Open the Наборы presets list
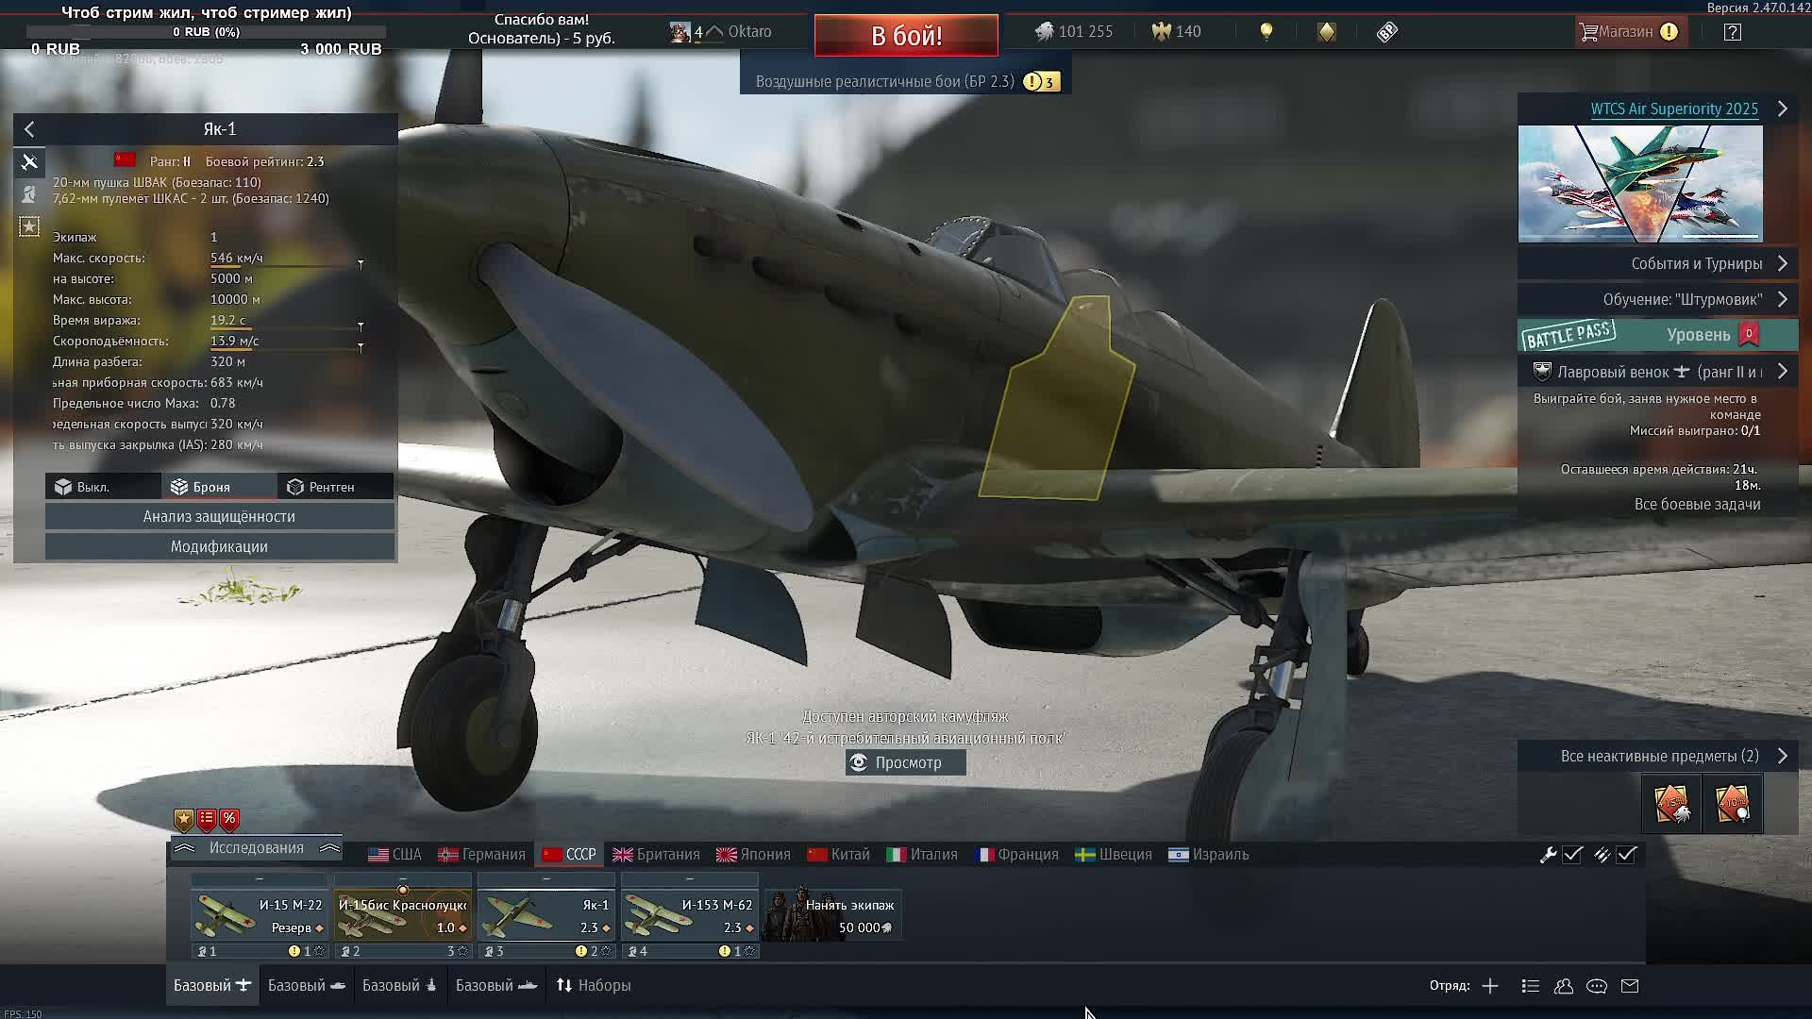The image size is (1812, 1019). pos(594,985)
